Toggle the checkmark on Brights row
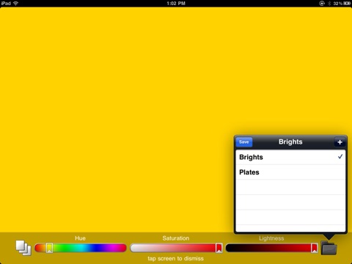The height and width of the screenshot is (264, 352). click(340, 157)
